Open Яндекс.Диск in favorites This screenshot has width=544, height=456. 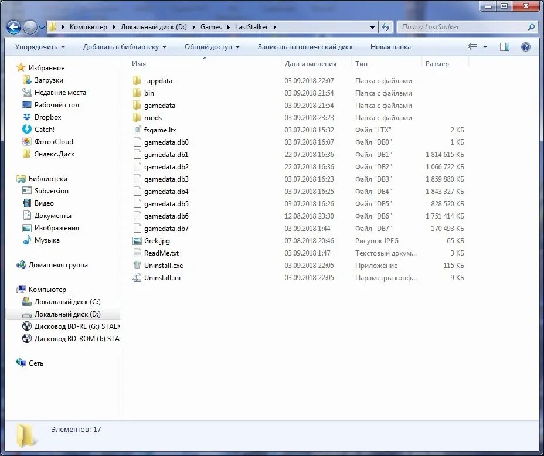click(54, 154)
